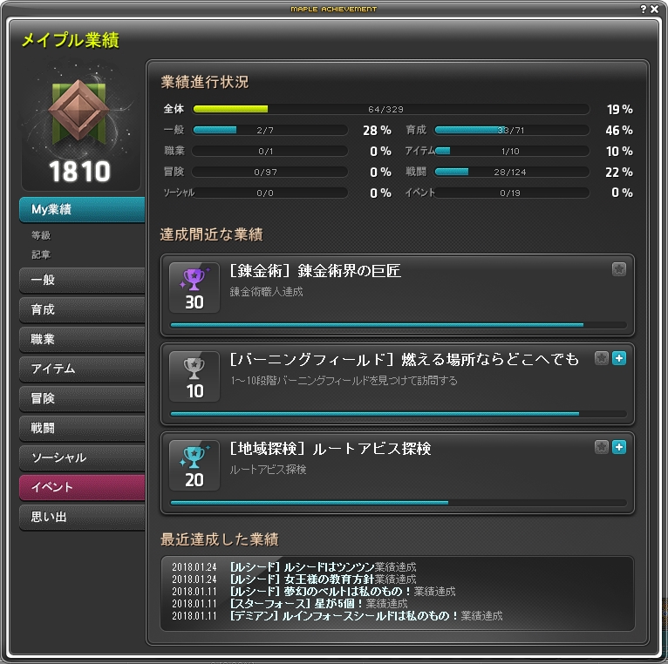Select the [地域探検] ルートアビス探検 title
Image resolution: width=668 pixels, height=664 pixels.
(x=331, y=449)
